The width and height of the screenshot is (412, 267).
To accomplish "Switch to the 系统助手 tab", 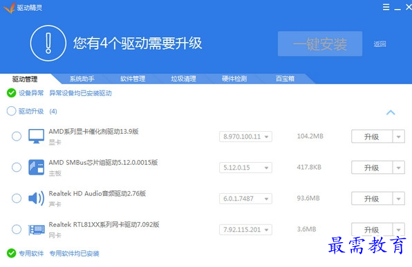I will click(82, 79).
